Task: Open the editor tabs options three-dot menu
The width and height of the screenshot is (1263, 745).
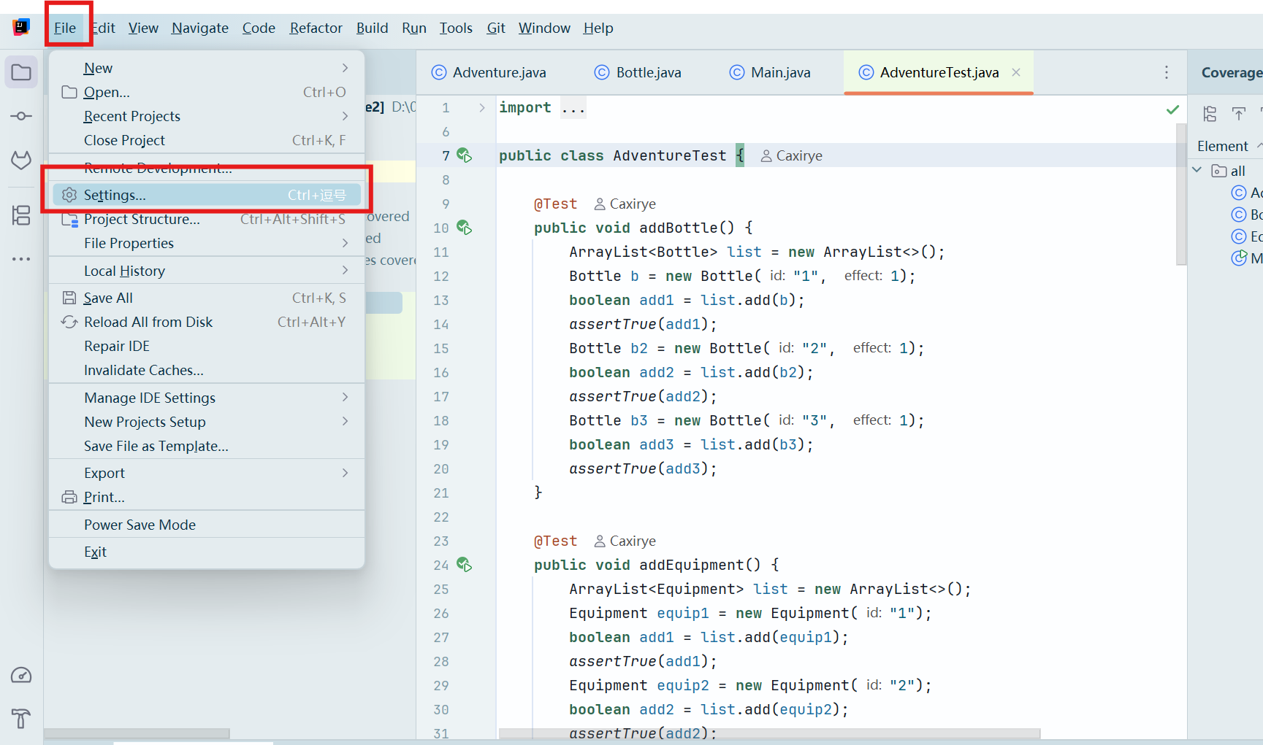Action: coord(1166,72)
